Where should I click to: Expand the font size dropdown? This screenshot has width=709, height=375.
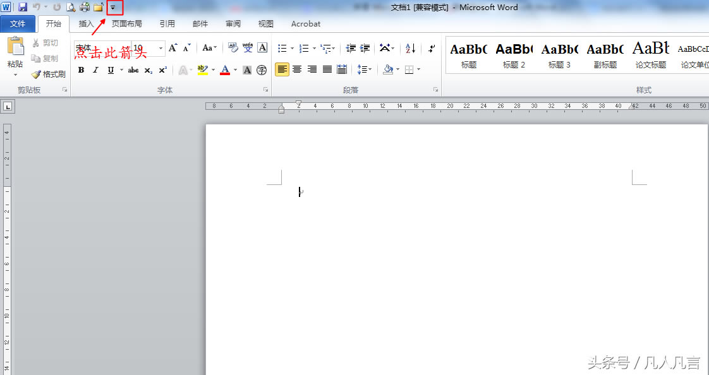(161, 48)
